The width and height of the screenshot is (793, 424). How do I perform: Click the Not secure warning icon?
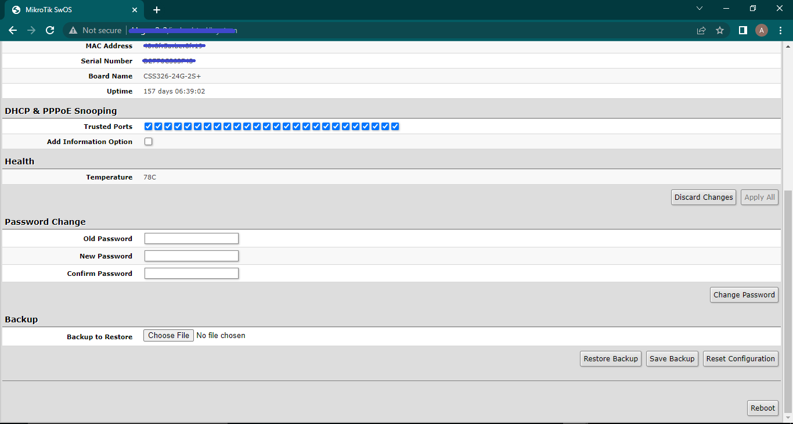(x=73, y=30)
